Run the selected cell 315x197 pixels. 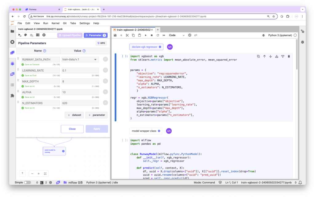(146, 35)
